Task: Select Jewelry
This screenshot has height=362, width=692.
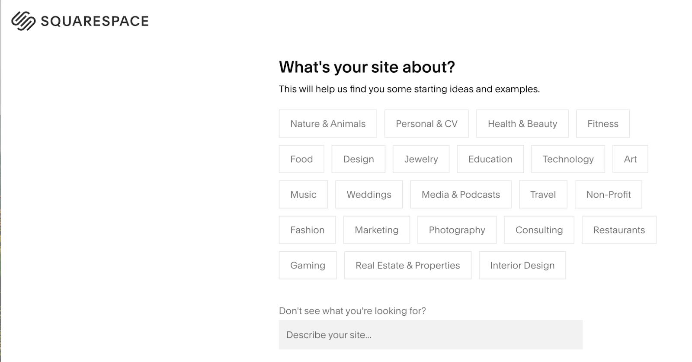Action: pyautogui.click(x=421, y=159)
